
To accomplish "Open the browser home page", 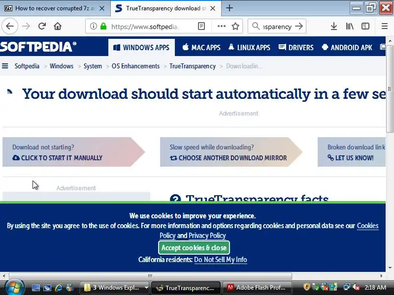I will tap(58, 26).
